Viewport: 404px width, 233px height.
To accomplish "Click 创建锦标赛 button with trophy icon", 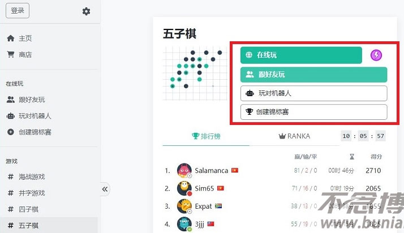I will 313,112.
